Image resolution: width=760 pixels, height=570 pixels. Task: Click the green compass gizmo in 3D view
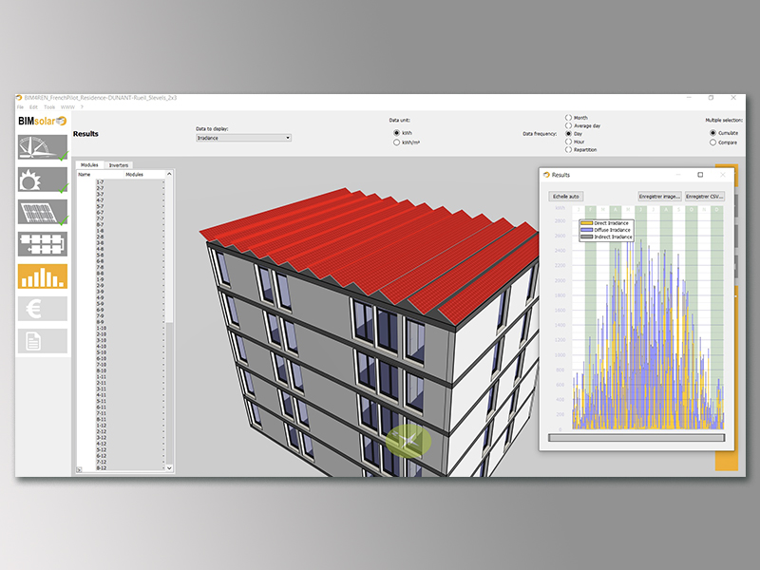(409, 441)
